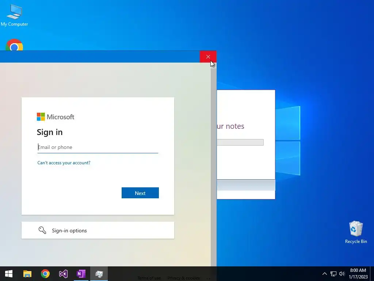This screenshot has height=281, width=374.
Task: Launch Google Chrome from the taskbar
Action: pyautogui.click(x=45, y=274)
